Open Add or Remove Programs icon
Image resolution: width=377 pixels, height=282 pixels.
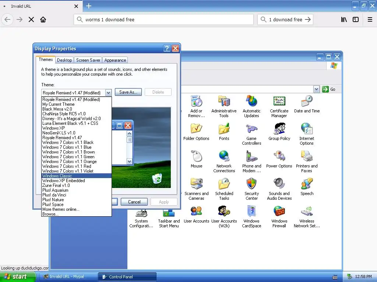(x=197, y=106)
